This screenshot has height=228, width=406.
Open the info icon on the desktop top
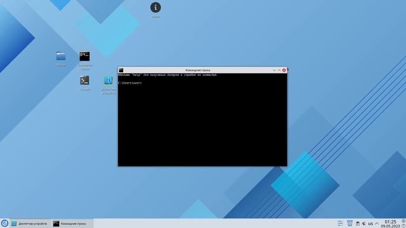click(155, 8)
